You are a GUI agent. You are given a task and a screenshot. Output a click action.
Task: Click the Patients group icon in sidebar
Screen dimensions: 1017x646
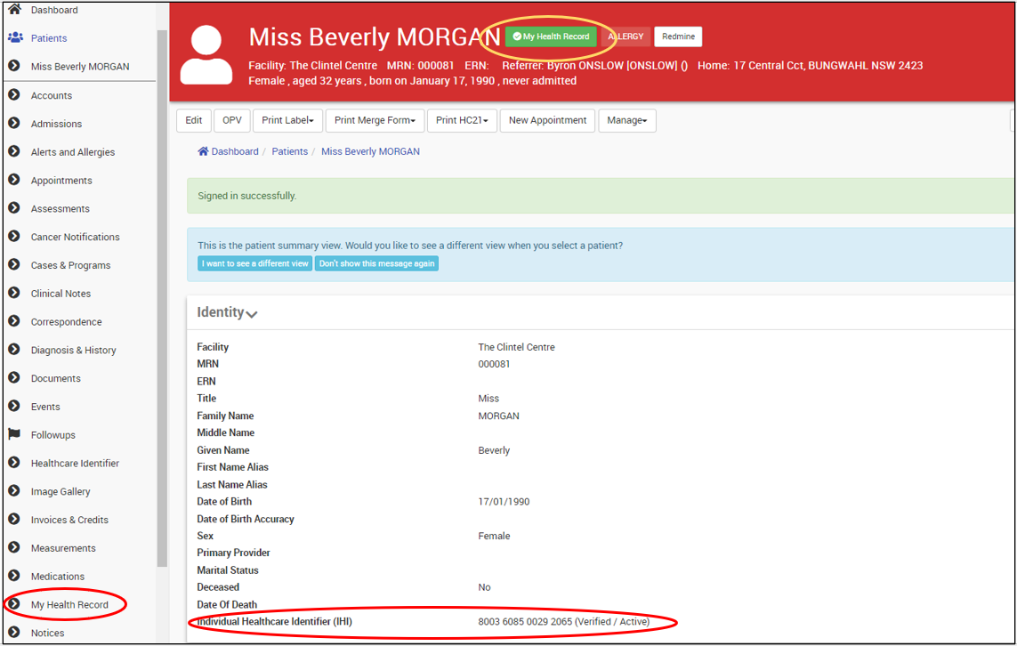tap(15, 37)
